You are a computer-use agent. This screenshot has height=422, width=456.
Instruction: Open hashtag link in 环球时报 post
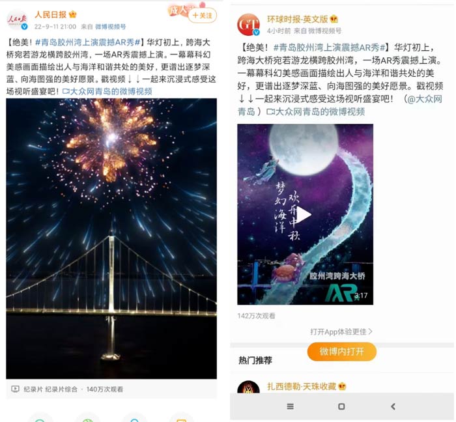coord(329,48)
